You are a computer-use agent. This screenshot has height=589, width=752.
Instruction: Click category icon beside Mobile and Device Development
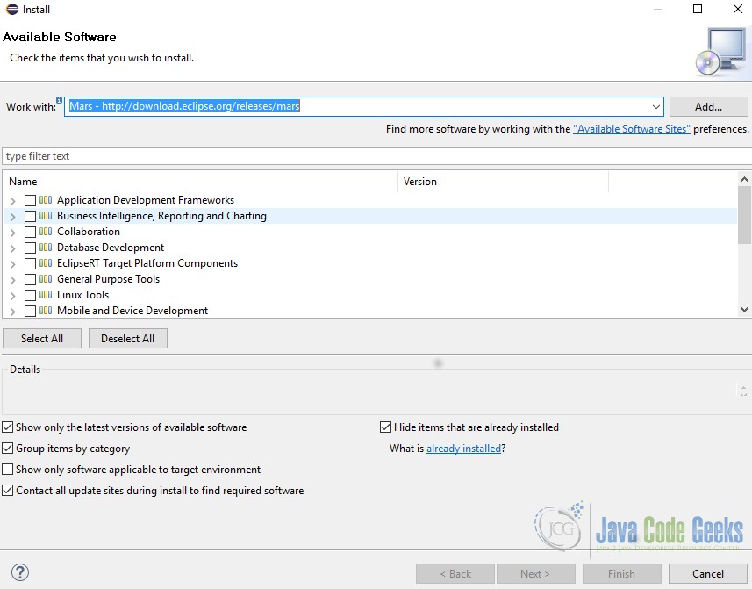tap(46, 311)
